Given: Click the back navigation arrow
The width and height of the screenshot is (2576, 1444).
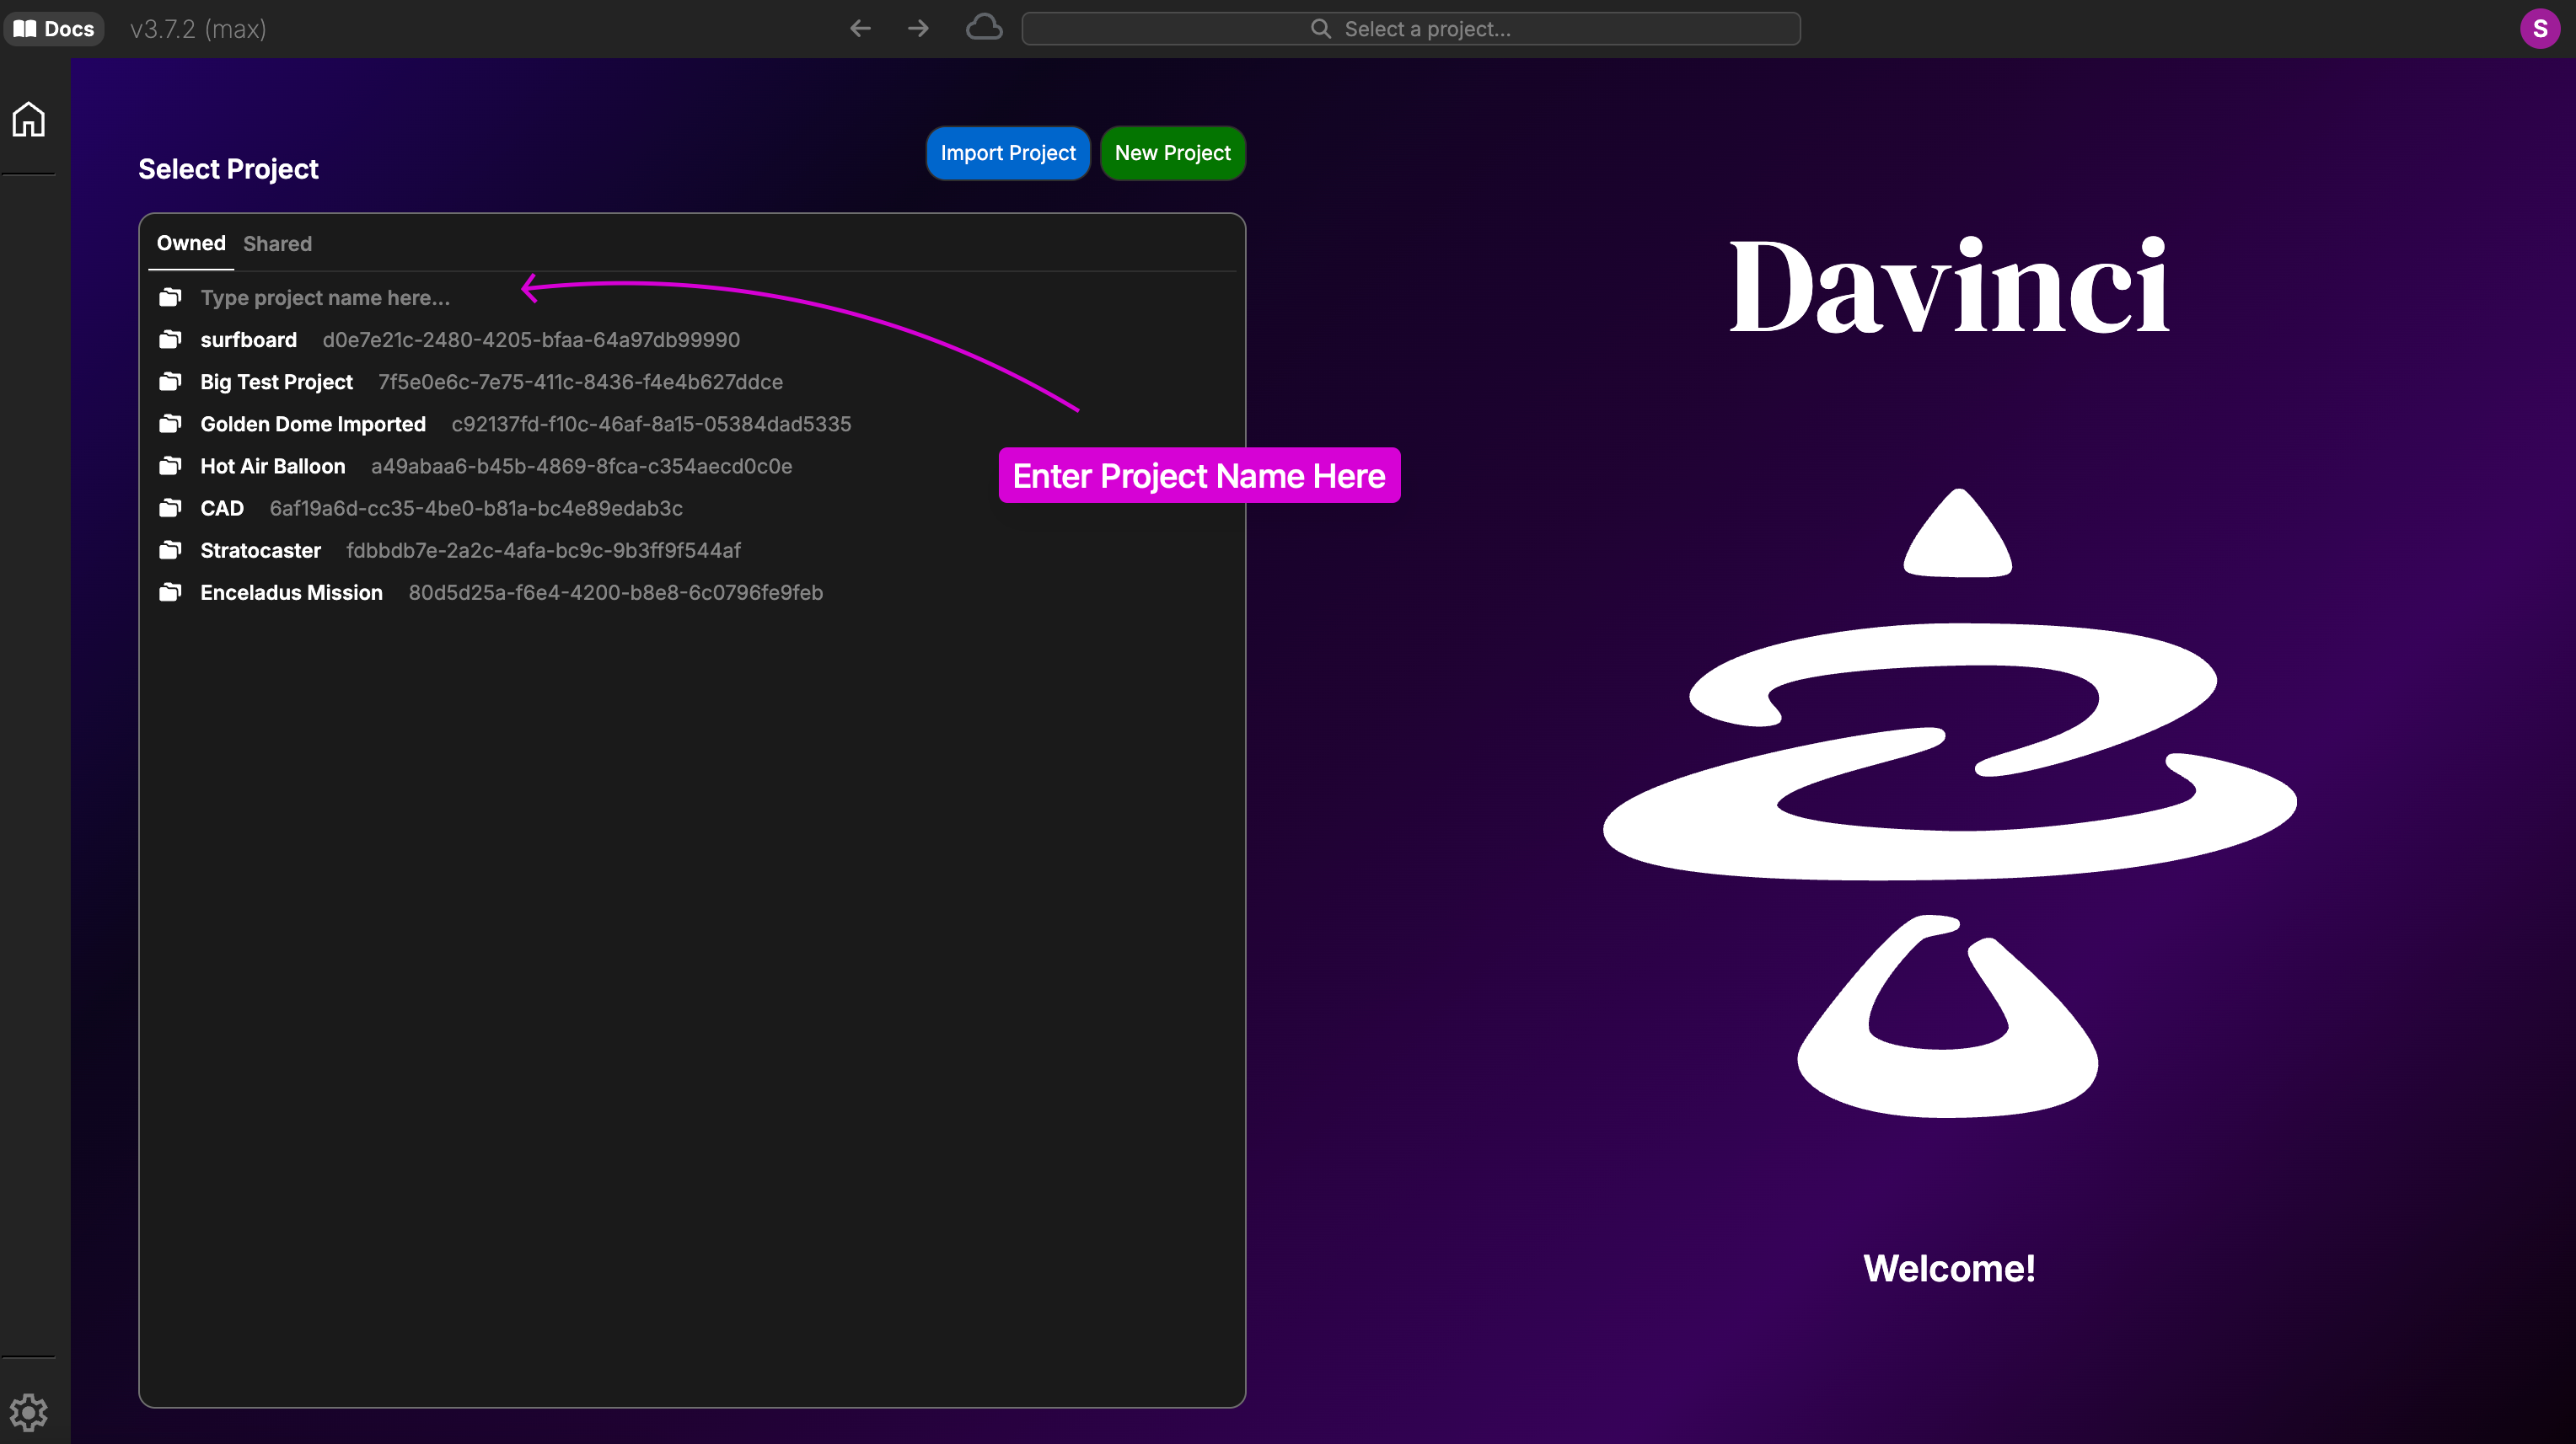Looking at the screenshot, I should (860, 29).
